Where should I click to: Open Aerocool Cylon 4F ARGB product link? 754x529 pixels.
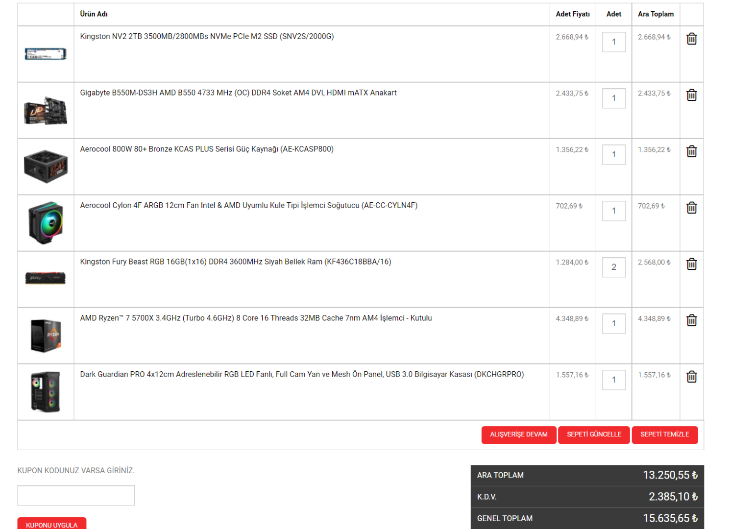click(x=249, y=206)
